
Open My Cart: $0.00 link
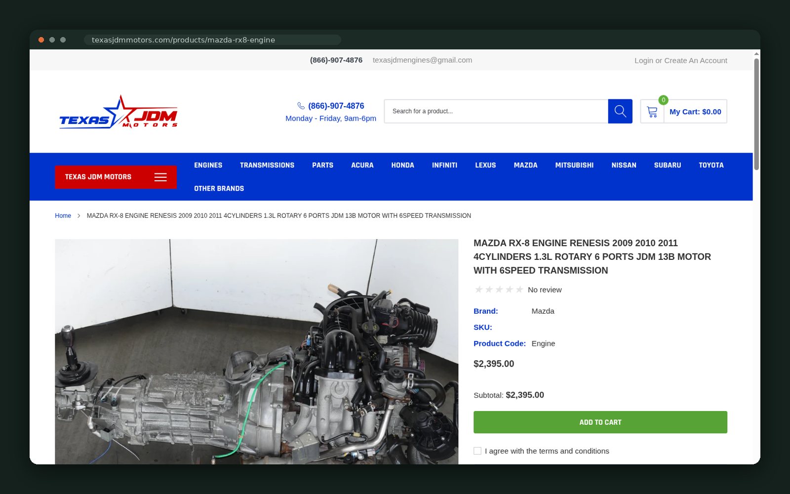pos(695,112)
